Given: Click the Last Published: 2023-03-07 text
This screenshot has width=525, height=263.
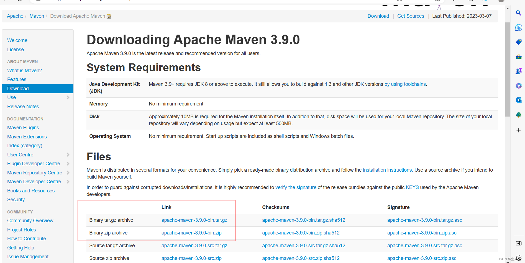Looking at the screenshot, I should pyautogui.click(x=462, y=16).
